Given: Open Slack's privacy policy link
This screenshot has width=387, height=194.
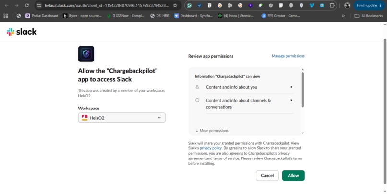Looking at the screenshot, I should 211,148.
